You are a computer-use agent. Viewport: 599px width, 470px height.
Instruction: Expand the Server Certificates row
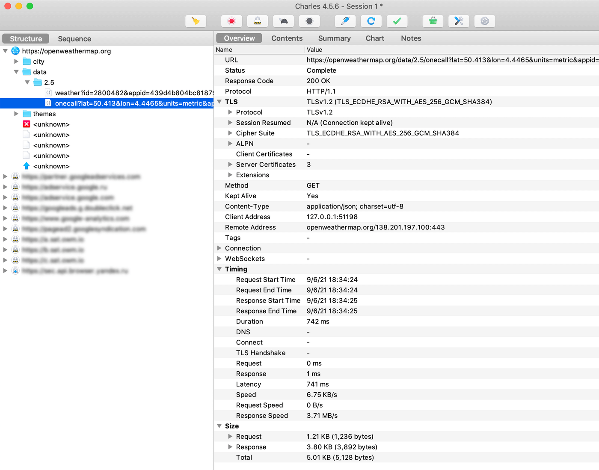click(230, 164)
